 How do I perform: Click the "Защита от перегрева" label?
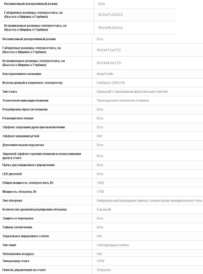(x=18, y=218)
